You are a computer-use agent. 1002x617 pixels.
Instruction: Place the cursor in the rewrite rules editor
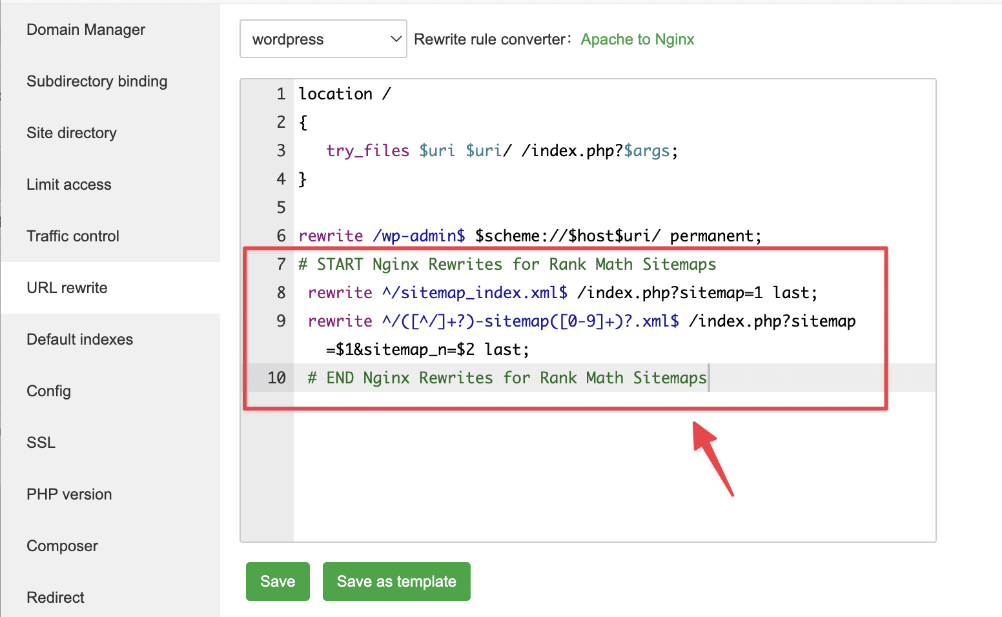(x=581, y=452)
